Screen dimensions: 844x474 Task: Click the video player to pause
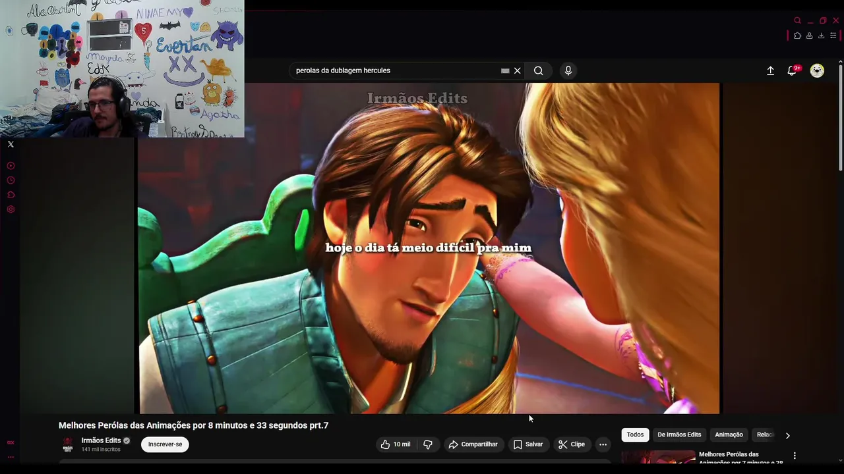pyautogui.click(x=429, y=248)
